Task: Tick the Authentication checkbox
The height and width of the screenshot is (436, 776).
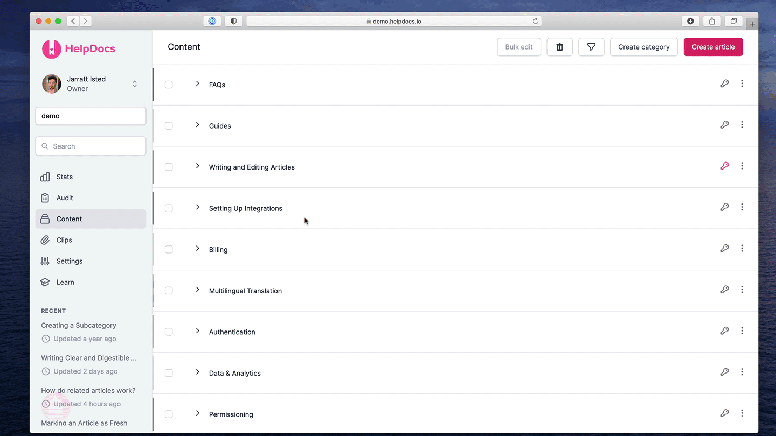Action: (169, 332)
